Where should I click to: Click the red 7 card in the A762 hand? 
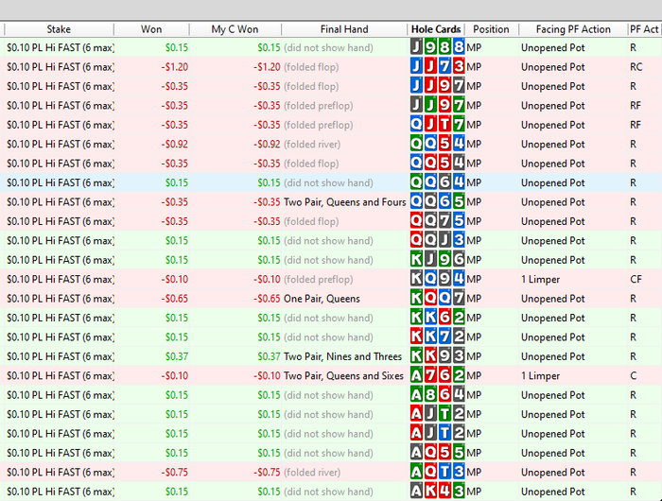pos(430,375)
